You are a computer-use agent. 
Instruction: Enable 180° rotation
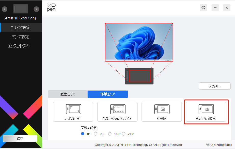point(109,134)
